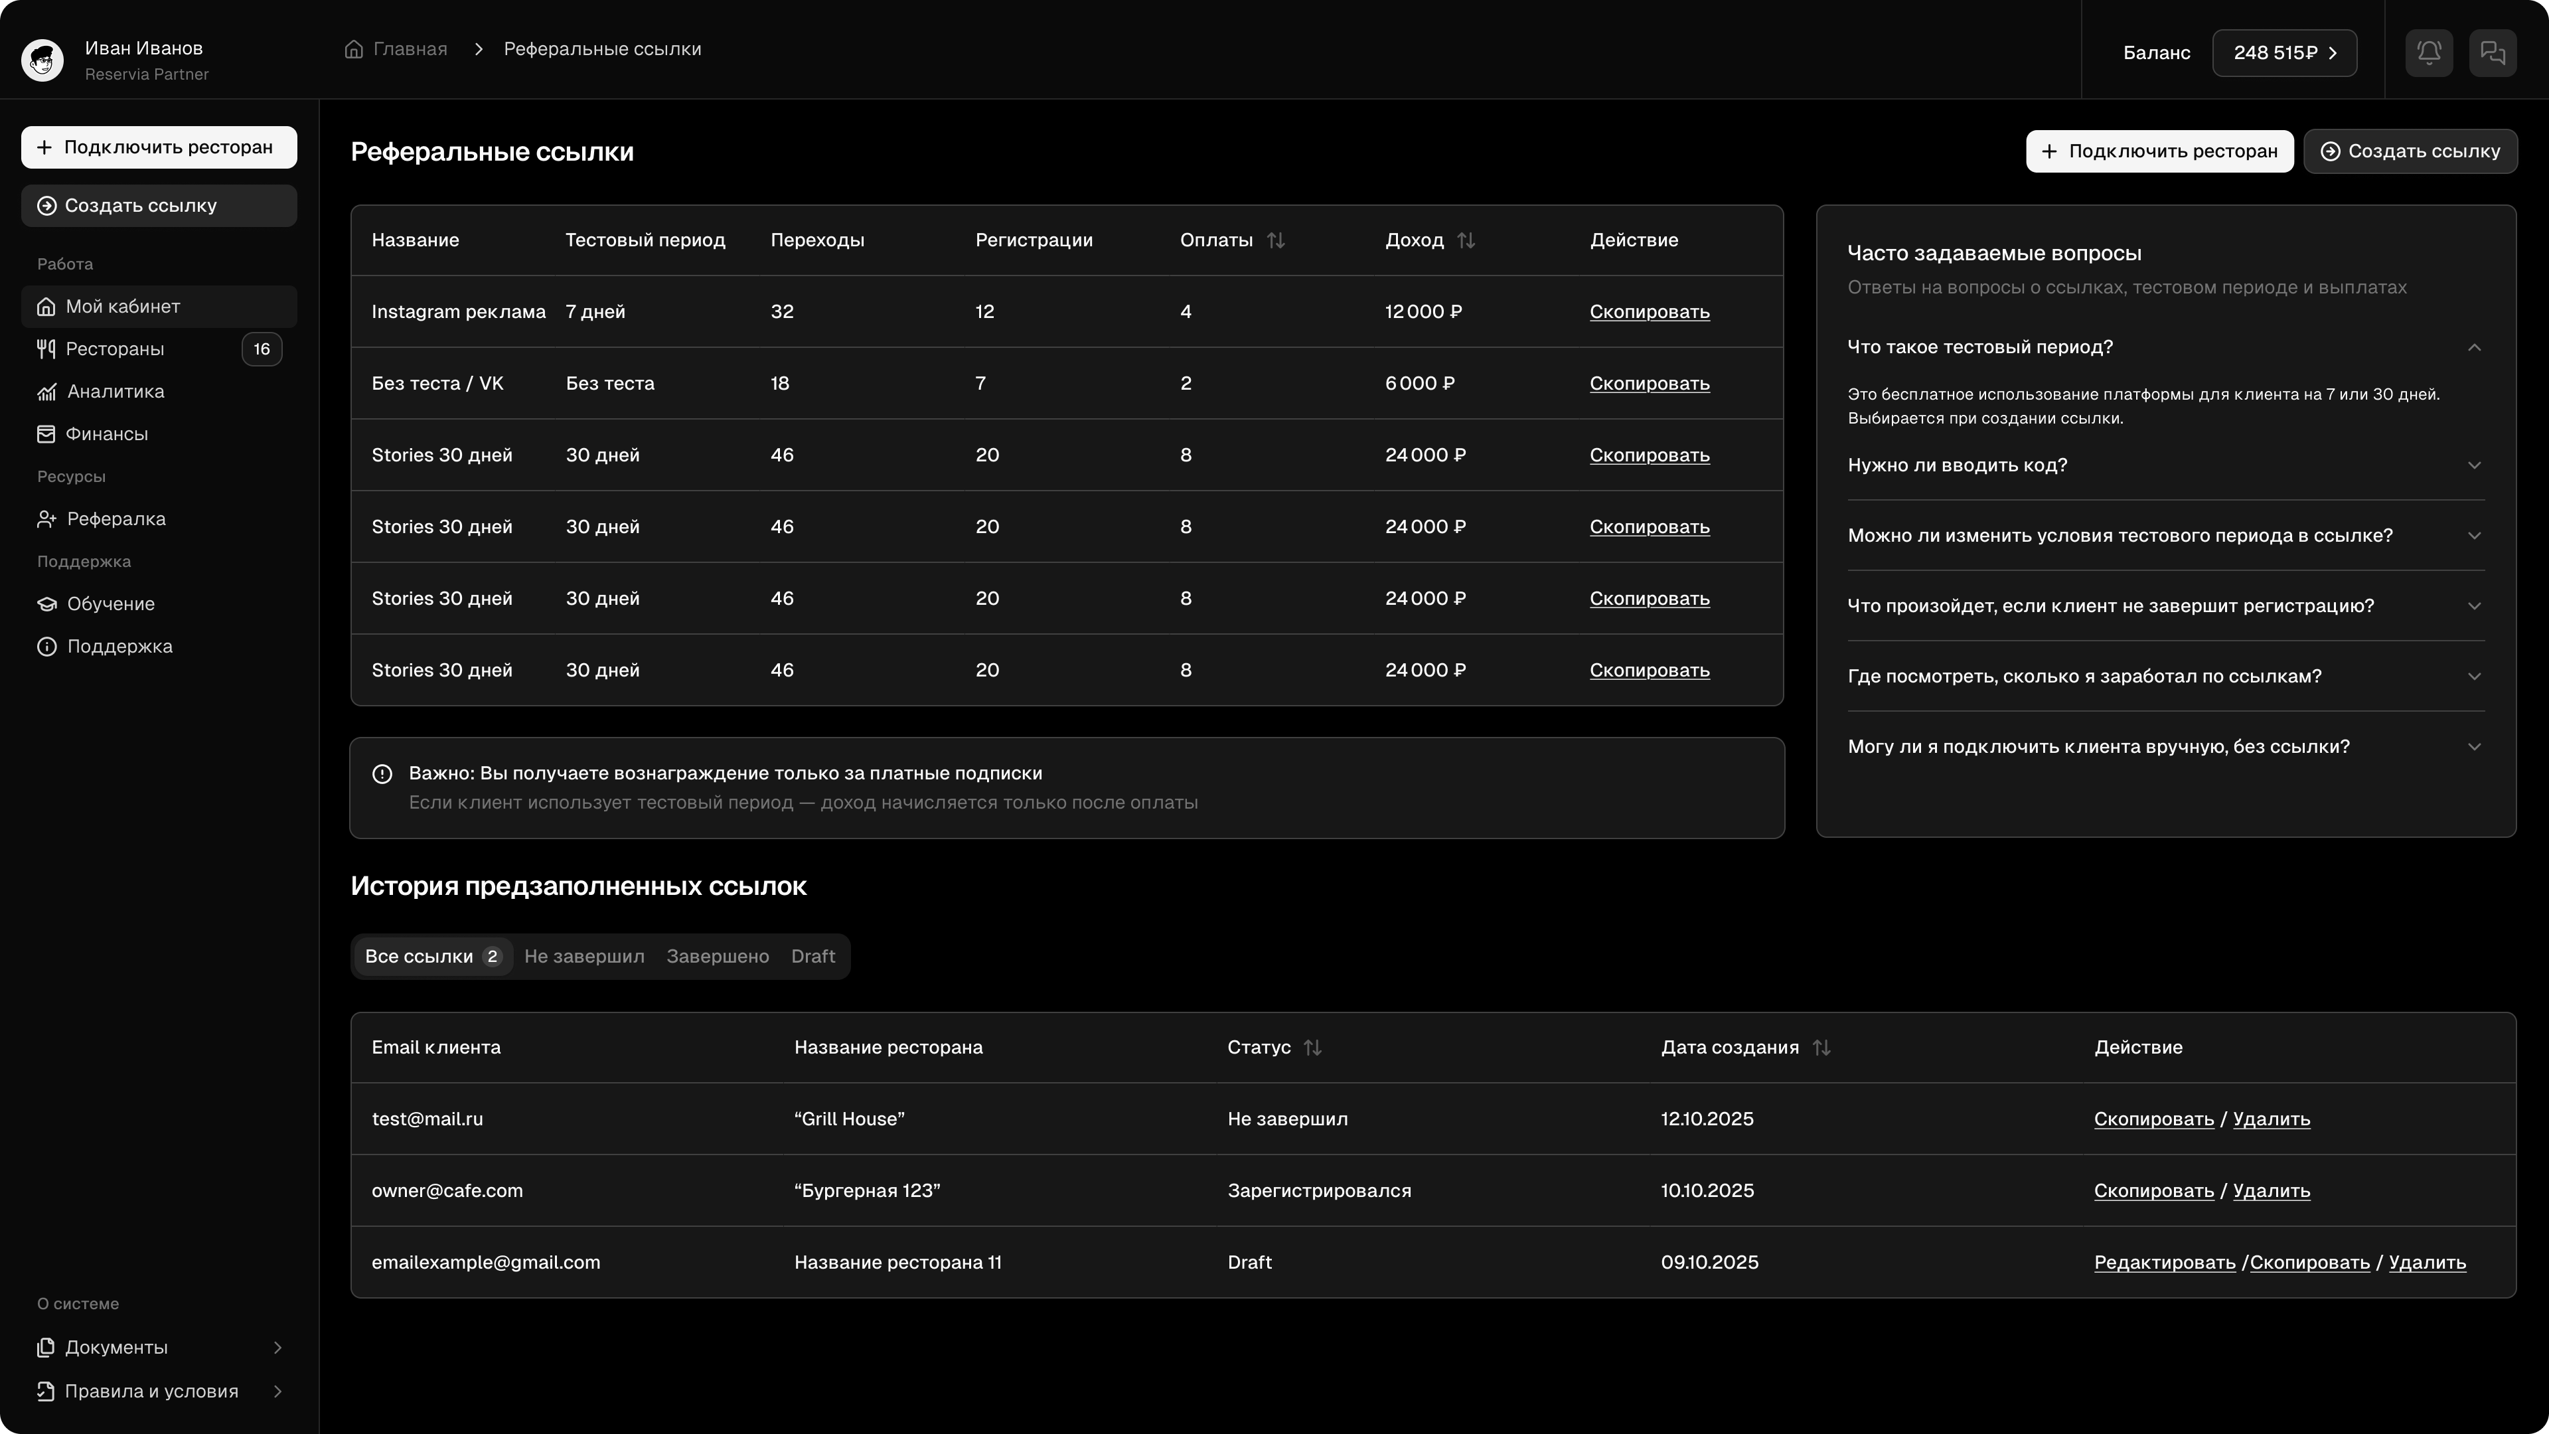The image size is (2549, 1434).
Task: Sort by Оплаты column arrows
Action: 1275,240
